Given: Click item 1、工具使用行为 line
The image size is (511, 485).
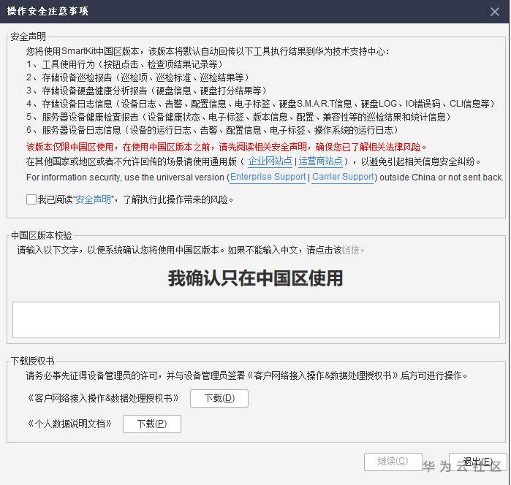Looking at the screenshot, I should pos(124,64).
